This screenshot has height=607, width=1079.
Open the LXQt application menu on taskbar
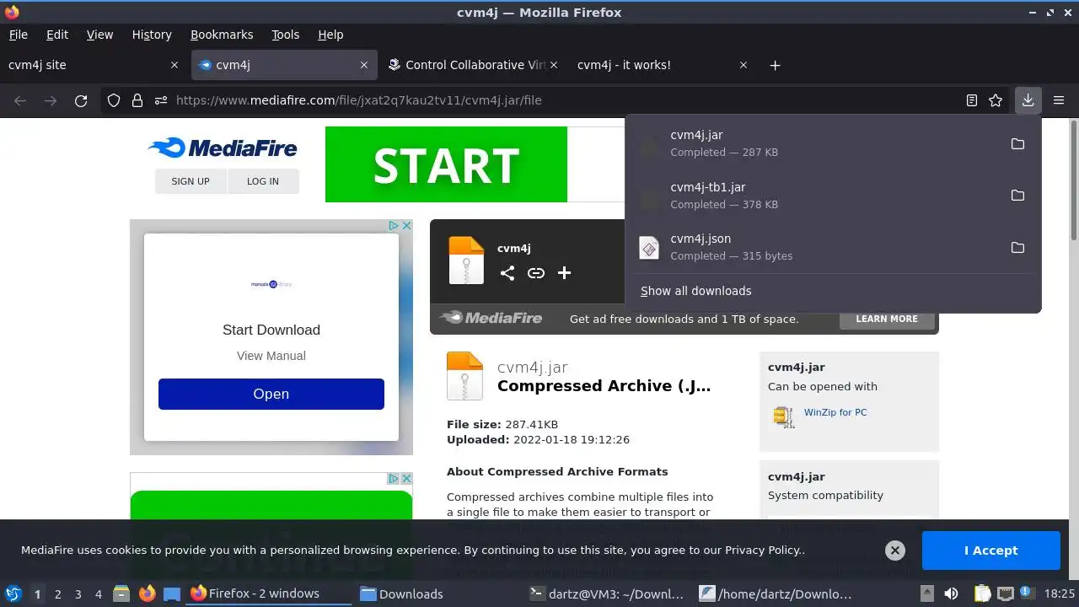[x=13, y=594]
